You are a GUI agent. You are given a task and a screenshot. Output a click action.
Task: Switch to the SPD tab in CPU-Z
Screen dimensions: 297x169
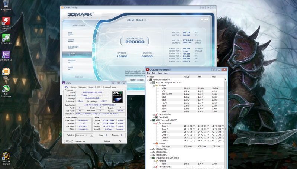[x=99, y=87]
